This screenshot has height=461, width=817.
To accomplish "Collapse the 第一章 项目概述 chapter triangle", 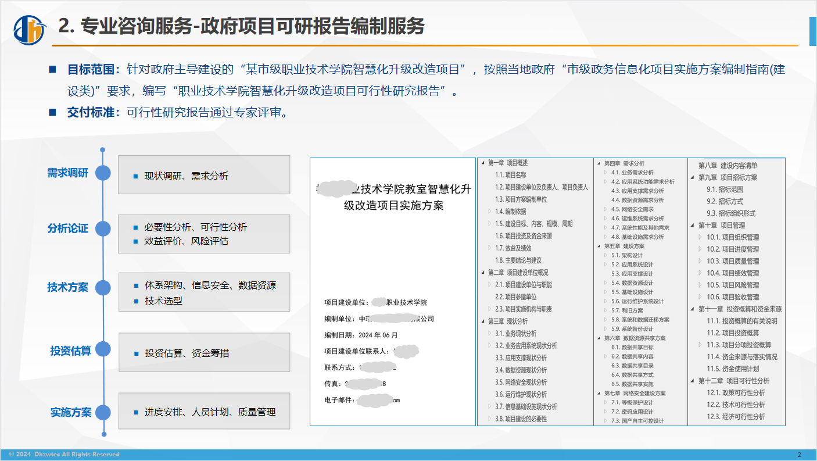I will (483, 163).
